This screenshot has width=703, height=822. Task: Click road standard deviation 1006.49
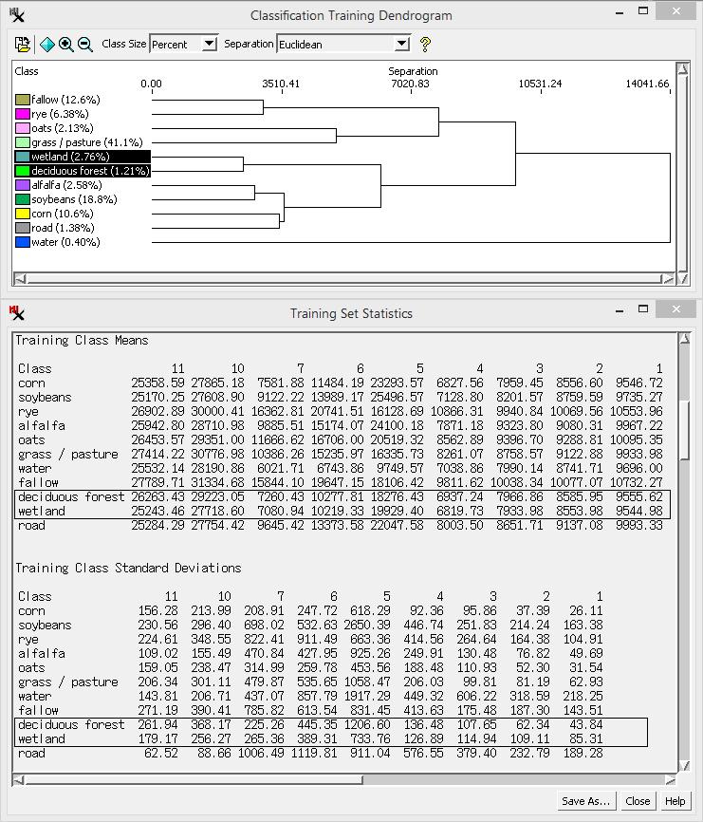pyautogui.click(x=260, y=754)
